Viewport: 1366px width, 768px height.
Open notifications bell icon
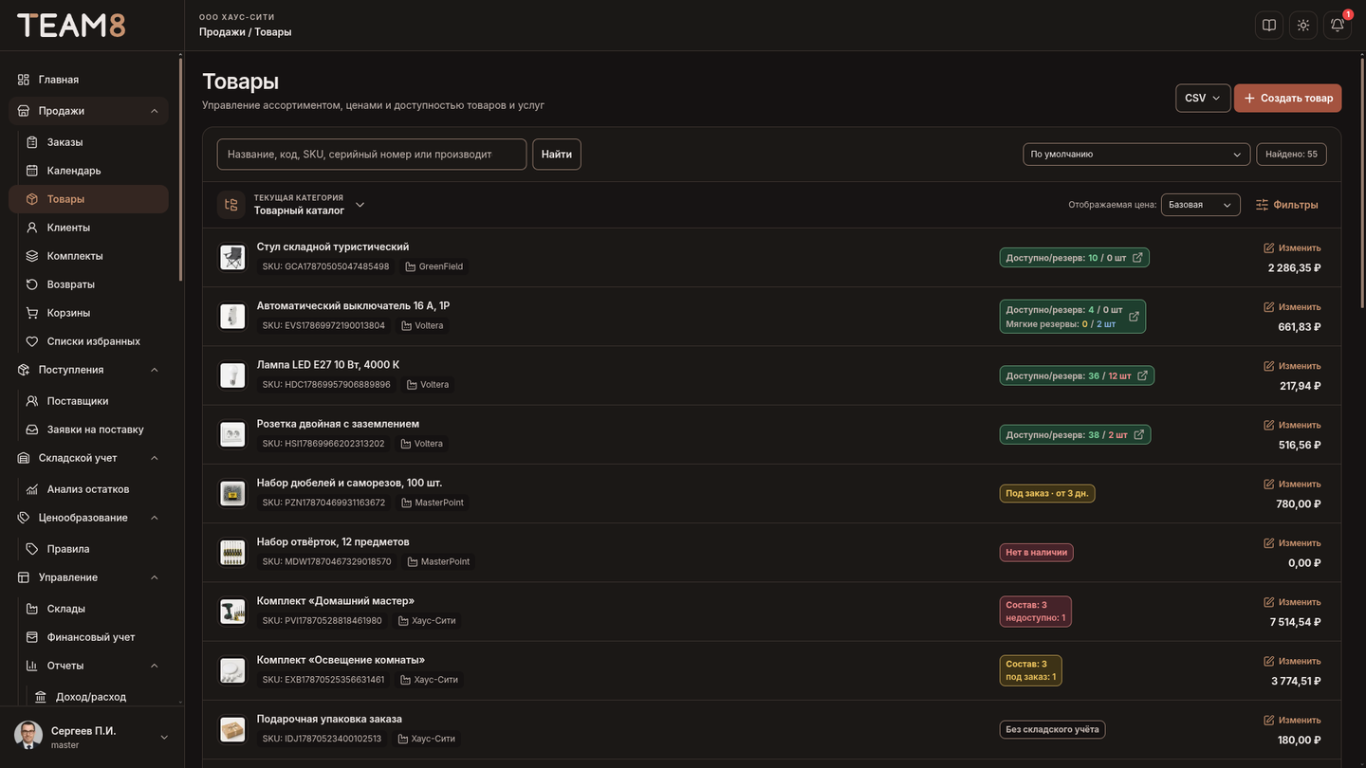coord(1338,26)
